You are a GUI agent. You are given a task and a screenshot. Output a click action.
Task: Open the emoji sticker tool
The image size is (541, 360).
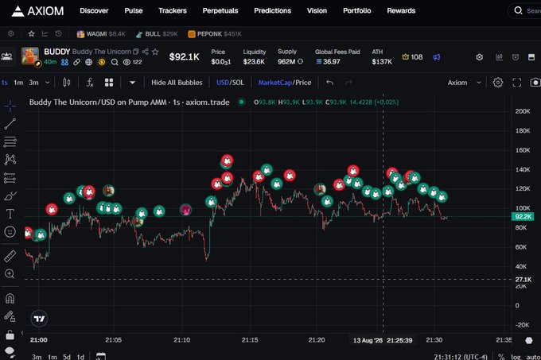pyautogui.click(x=10, y=232)
